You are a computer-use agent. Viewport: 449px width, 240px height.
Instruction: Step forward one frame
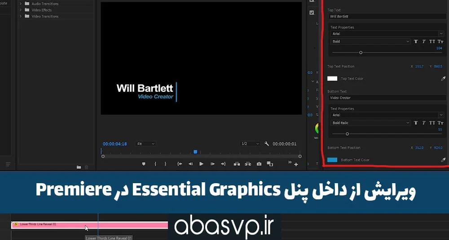click(212, 164)
